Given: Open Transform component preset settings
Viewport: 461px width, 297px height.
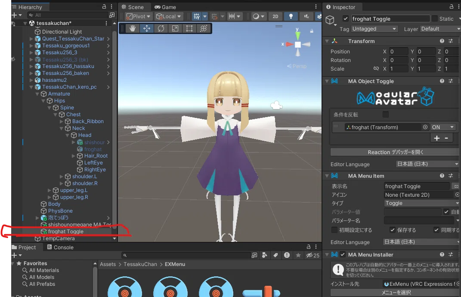Looking at the screenshot, I should [451, 41].
